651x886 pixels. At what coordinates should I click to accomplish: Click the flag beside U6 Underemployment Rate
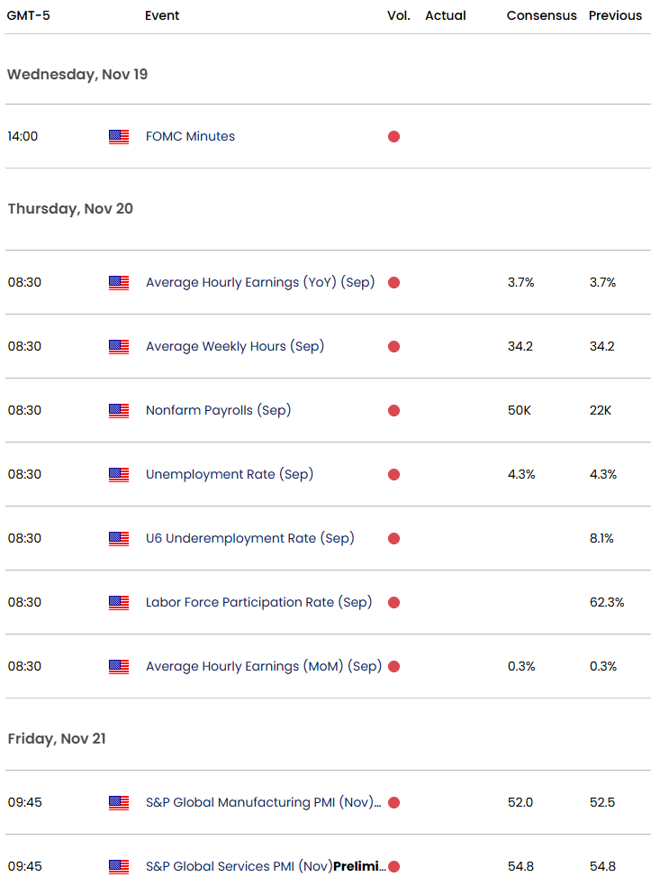(x=119, y=539)
